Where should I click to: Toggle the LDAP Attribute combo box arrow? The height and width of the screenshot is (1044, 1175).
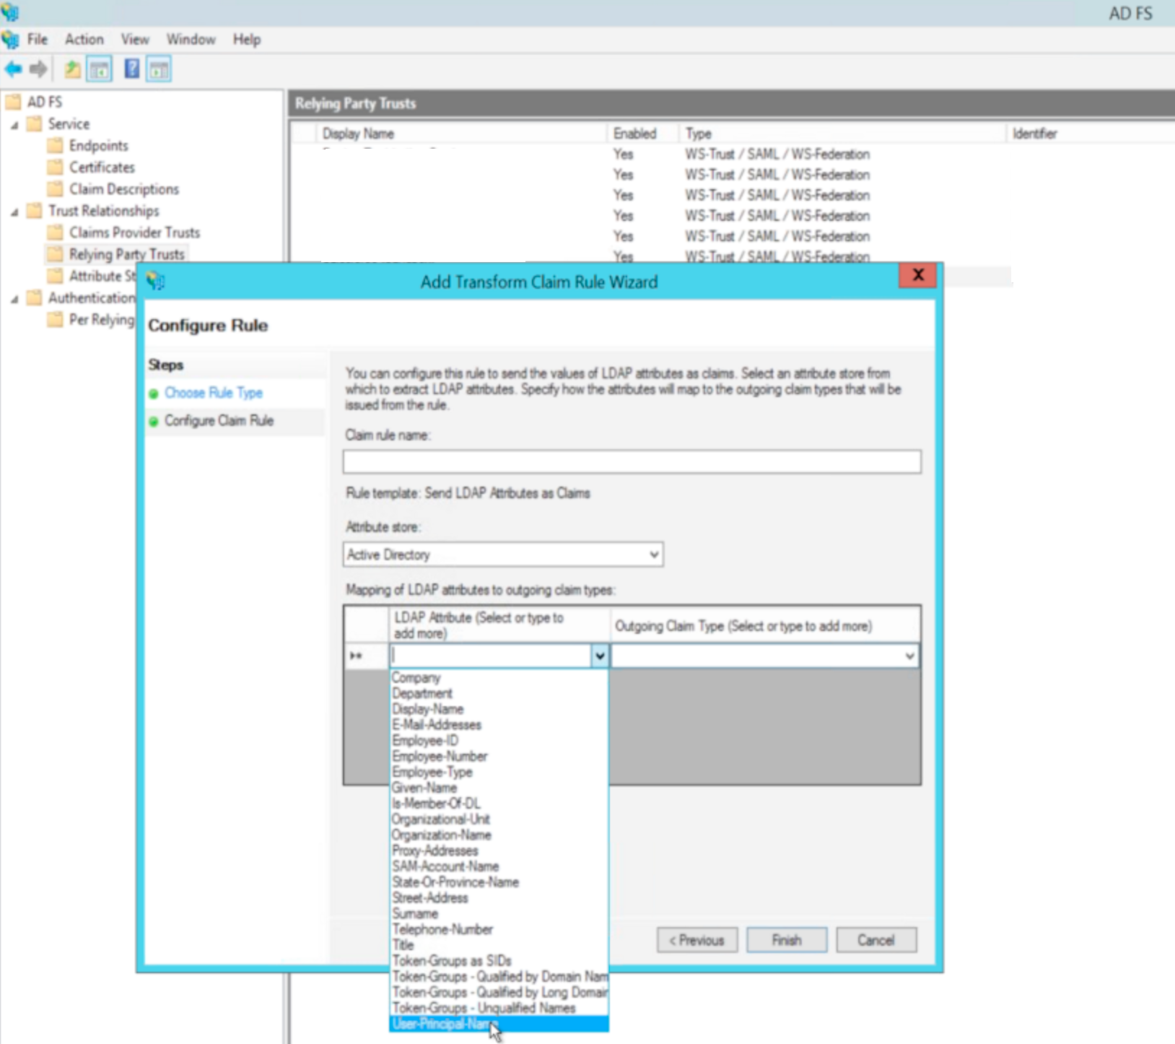[600, 656]
